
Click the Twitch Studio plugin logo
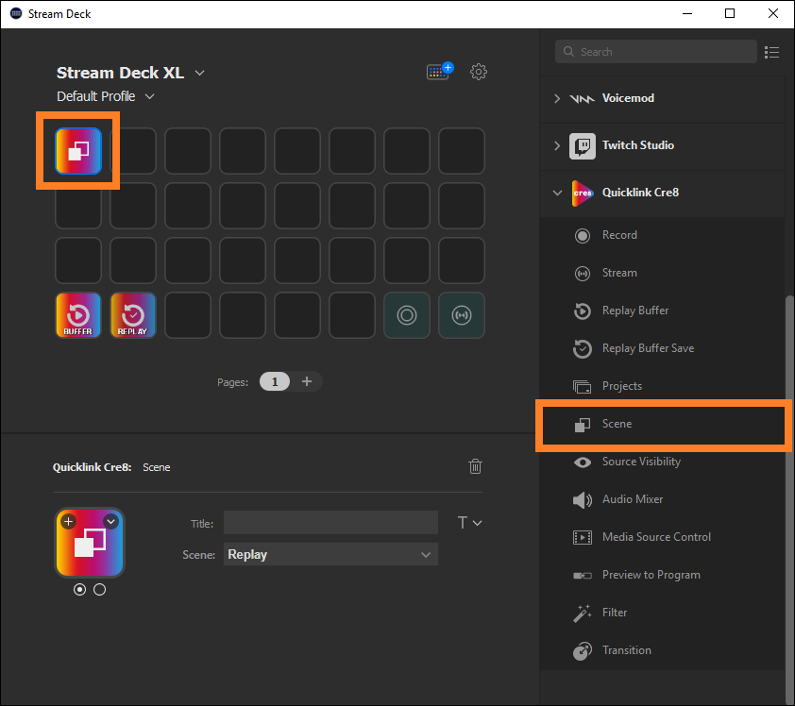coord(583,146)
